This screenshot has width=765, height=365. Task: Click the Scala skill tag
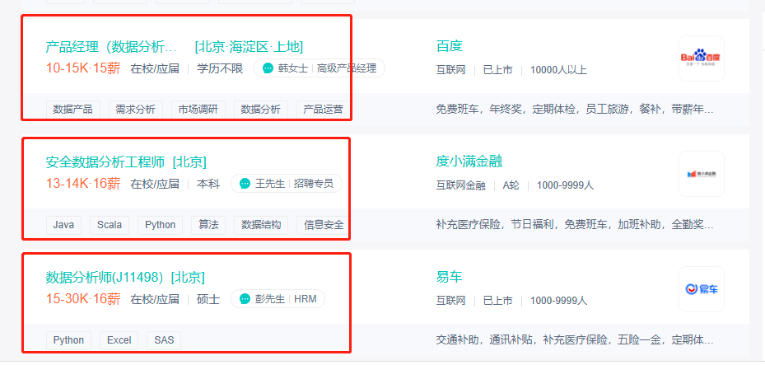(110, 225)
